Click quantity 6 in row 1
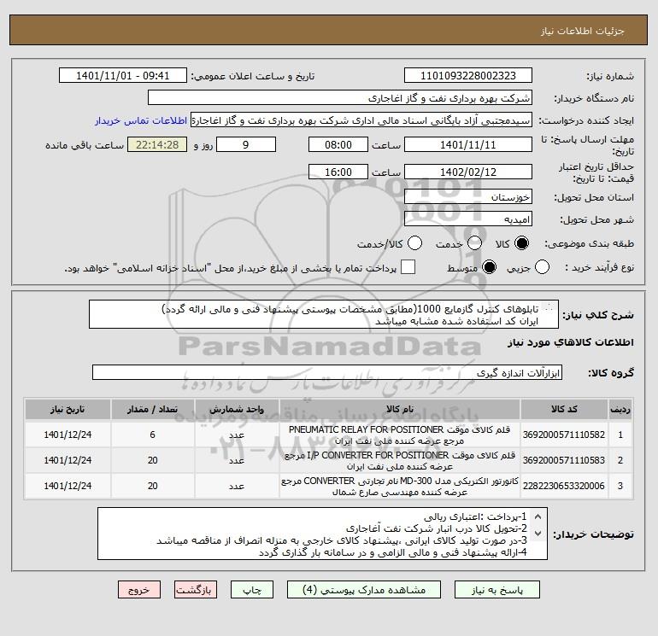This screenshot has width=658, height=636. [152, 435]
